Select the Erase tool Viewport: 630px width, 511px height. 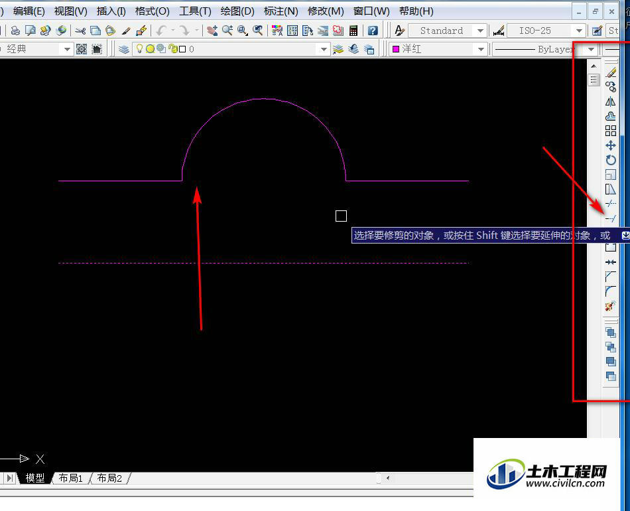611,73
